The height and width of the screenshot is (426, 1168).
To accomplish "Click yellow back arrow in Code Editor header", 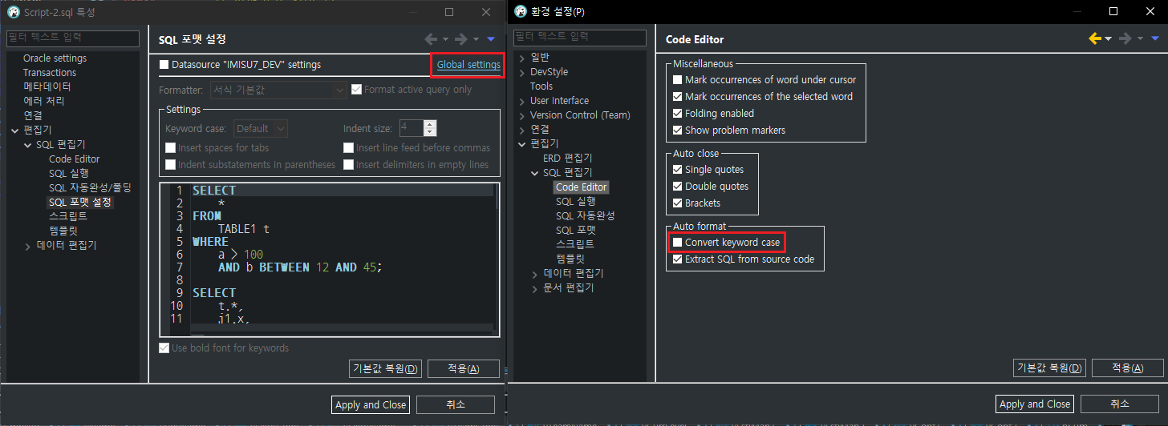I will point(1095,39).
